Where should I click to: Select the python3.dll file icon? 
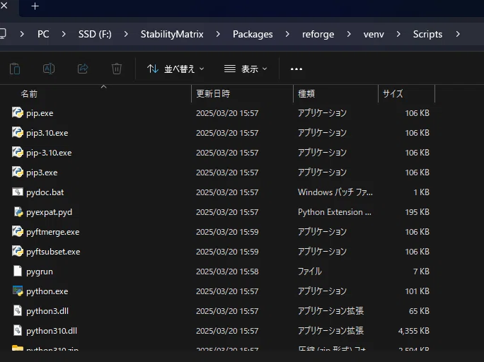(18, 310)
